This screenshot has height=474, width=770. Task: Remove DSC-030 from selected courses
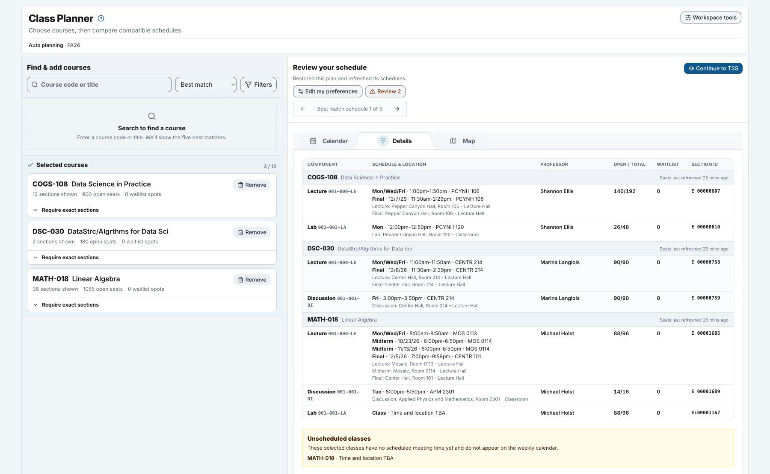point(252,232)
